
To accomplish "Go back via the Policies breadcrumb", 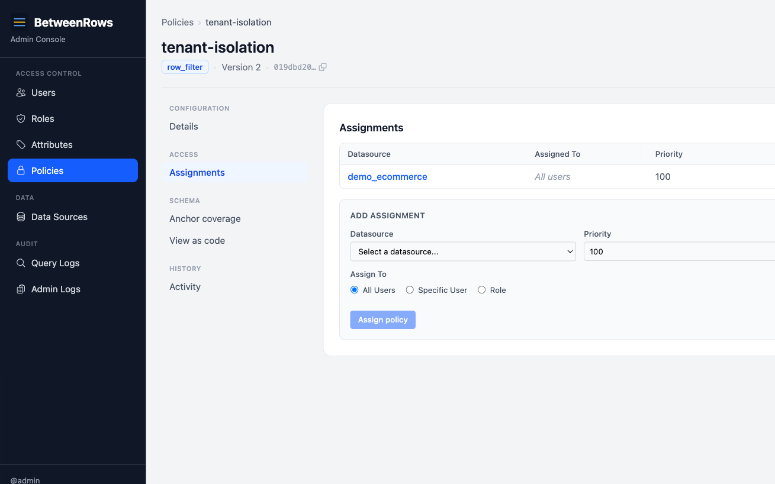I will [178, 22].
